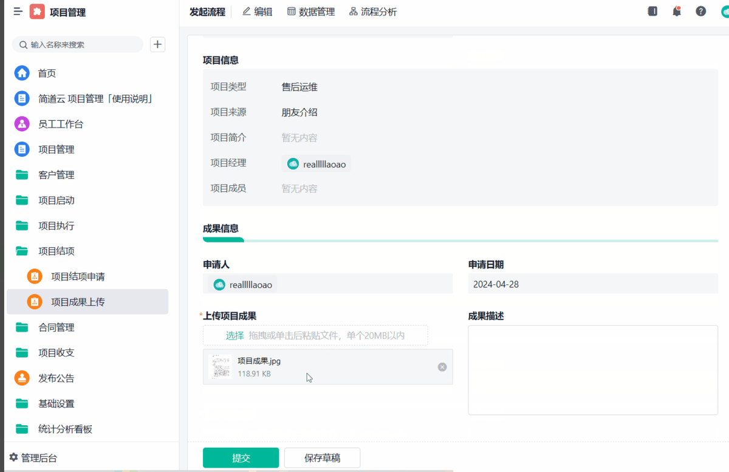Open the notification bell icon
This screenshot has height=472, width=729.
coord(676,11)
